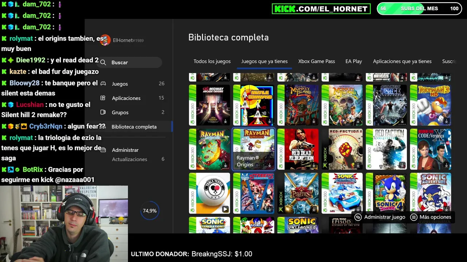Click ElHornet gamertag text
This screenshot has width=467, height=262.
[128, 40]
